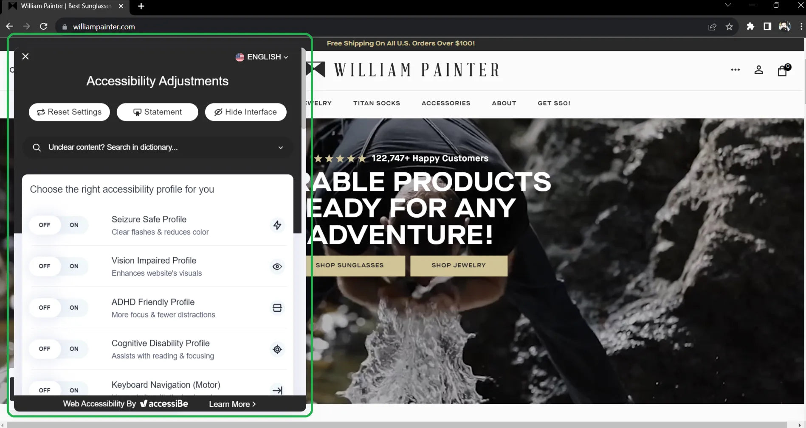Open the site's three-dot more menu

pos(736,70)
